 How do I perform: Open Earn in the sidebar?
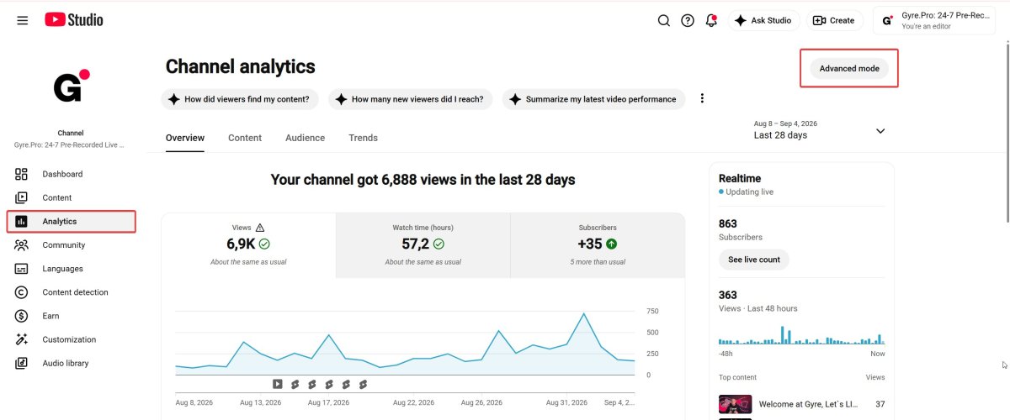pos(71,316)
